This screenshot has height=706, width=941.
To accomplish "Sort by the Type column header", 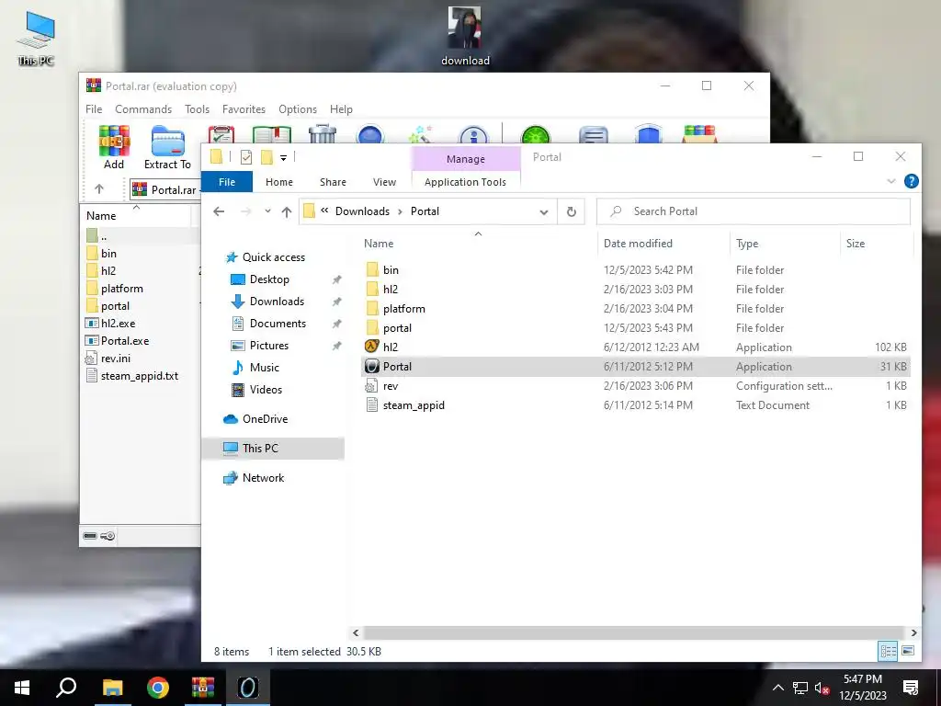I will pos(747,243).
